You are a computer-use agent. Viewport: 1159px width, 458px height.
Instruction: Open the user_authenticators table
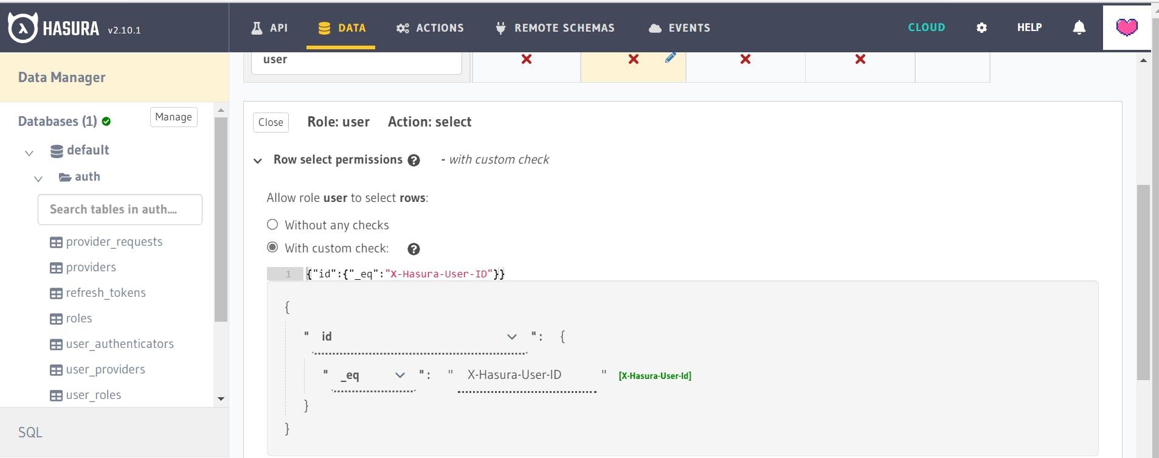point(120,344)
